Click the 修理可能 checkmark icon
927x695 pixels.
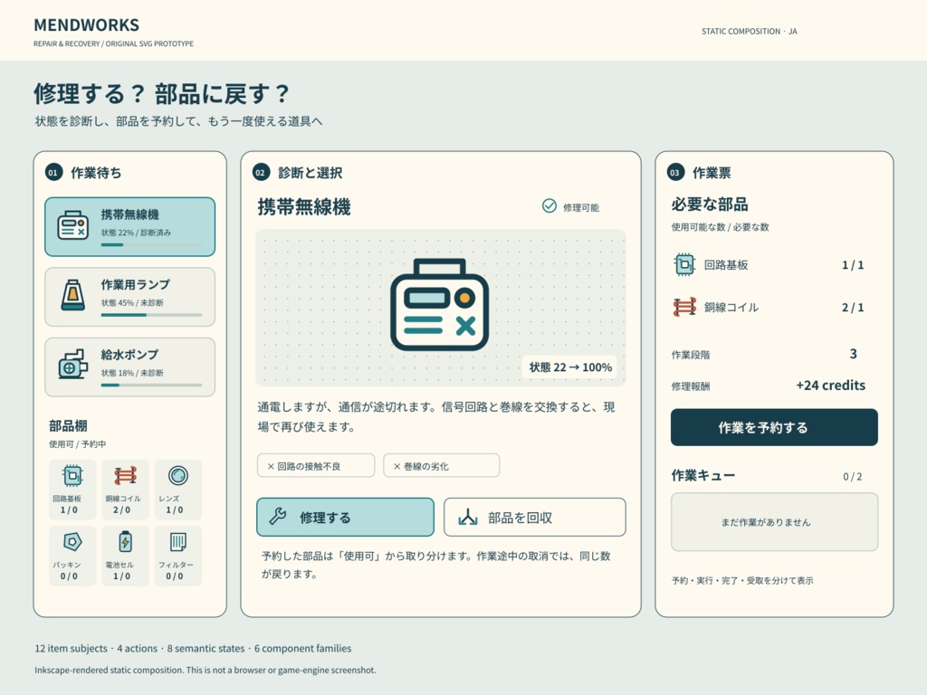pyautogui.click(x=550, y=205)
